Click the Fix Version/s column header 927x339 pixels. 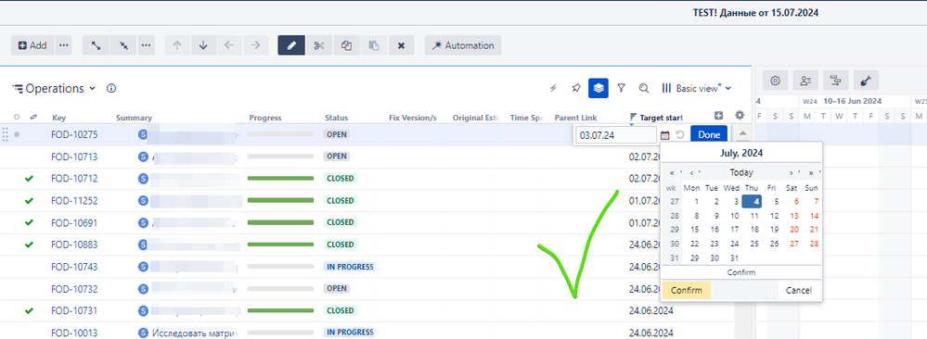point(413,119)
